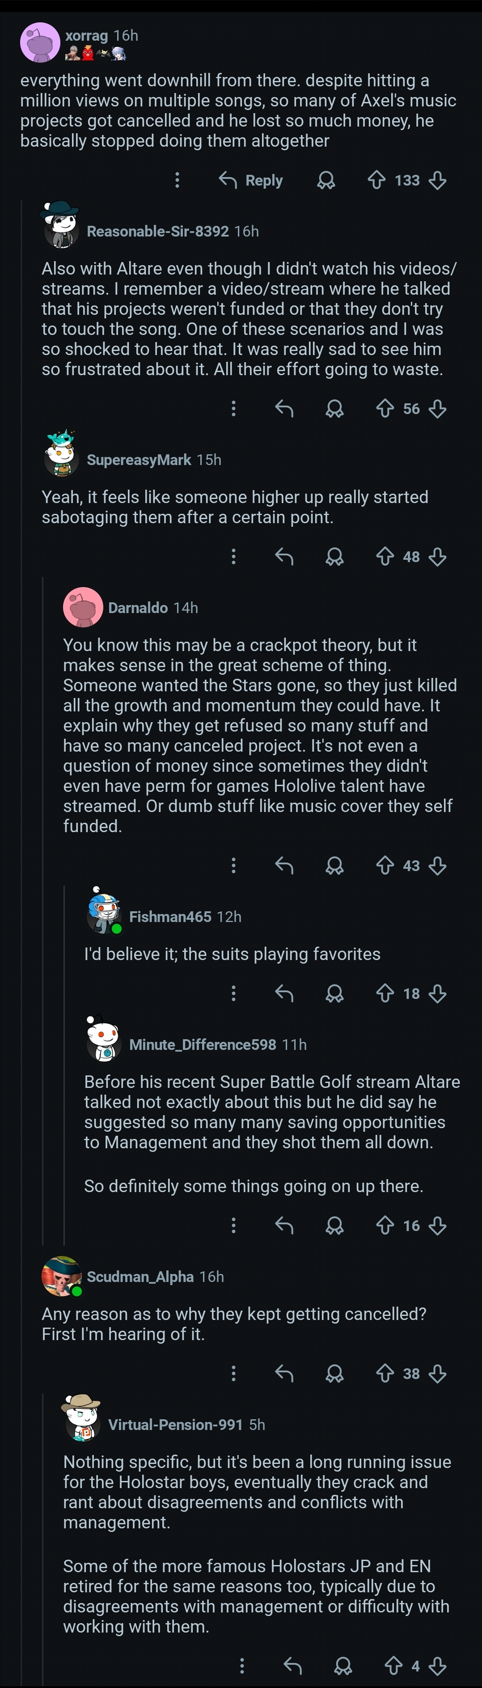Open xorrag's profile avatar
Screen dimensions: 482x1688
40,42
